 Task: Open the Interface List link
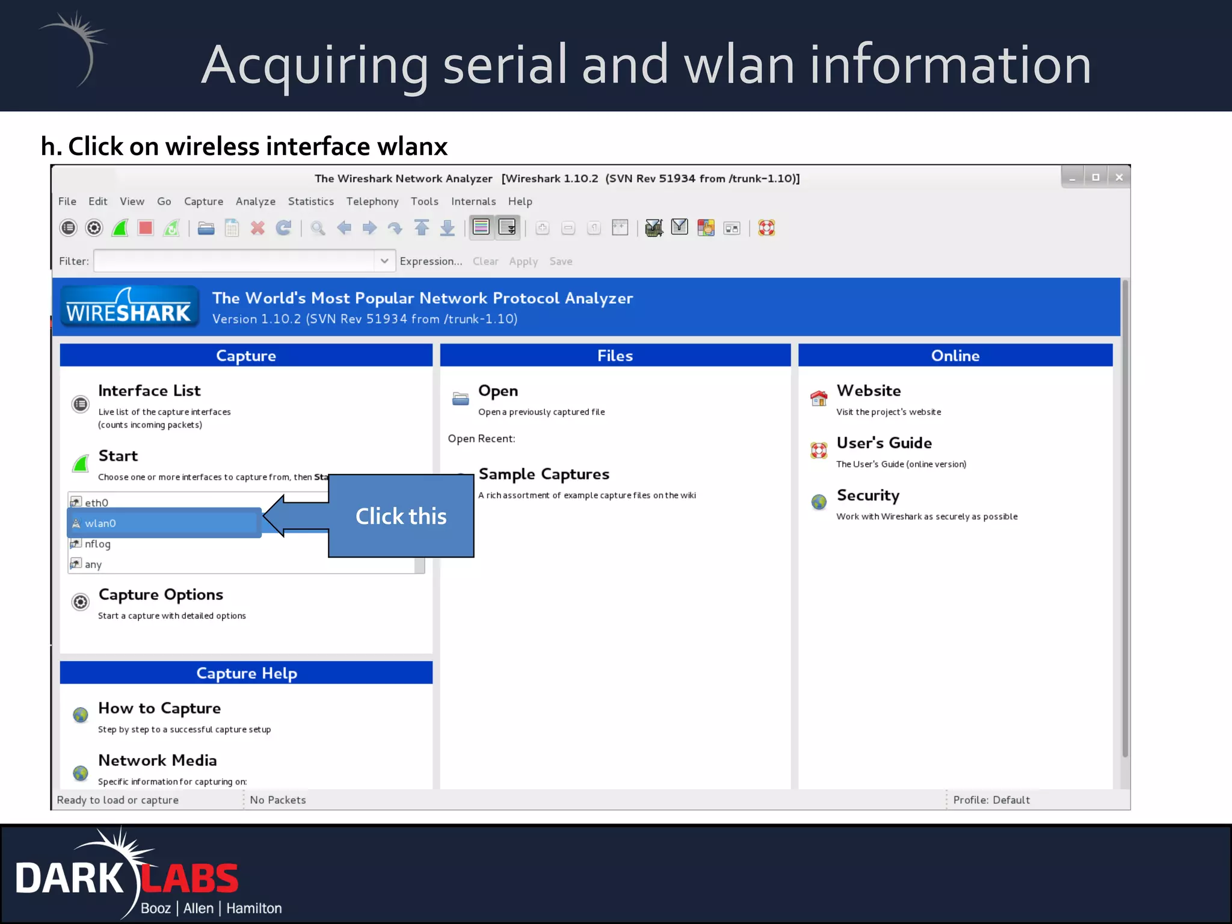(149, 390)
